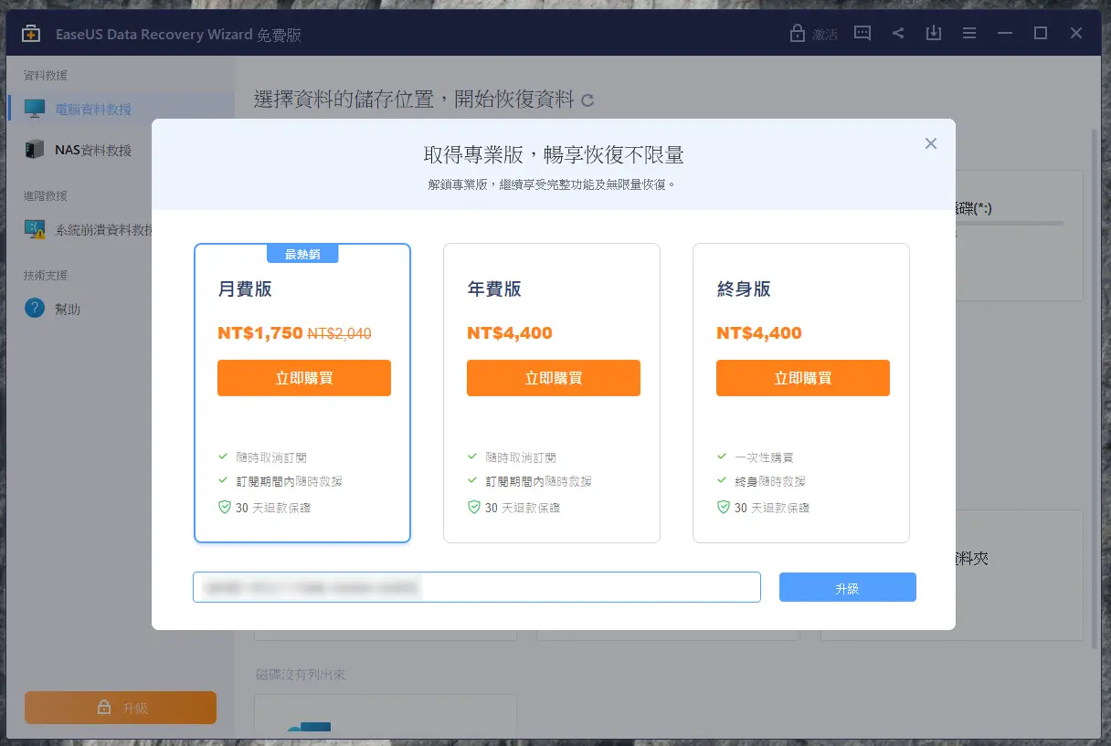Click the subtitle 解鎖專業版，繼續享受完整功能及無限量恢復。
The width and height of the screenshot is (1111, 746).
554,184
